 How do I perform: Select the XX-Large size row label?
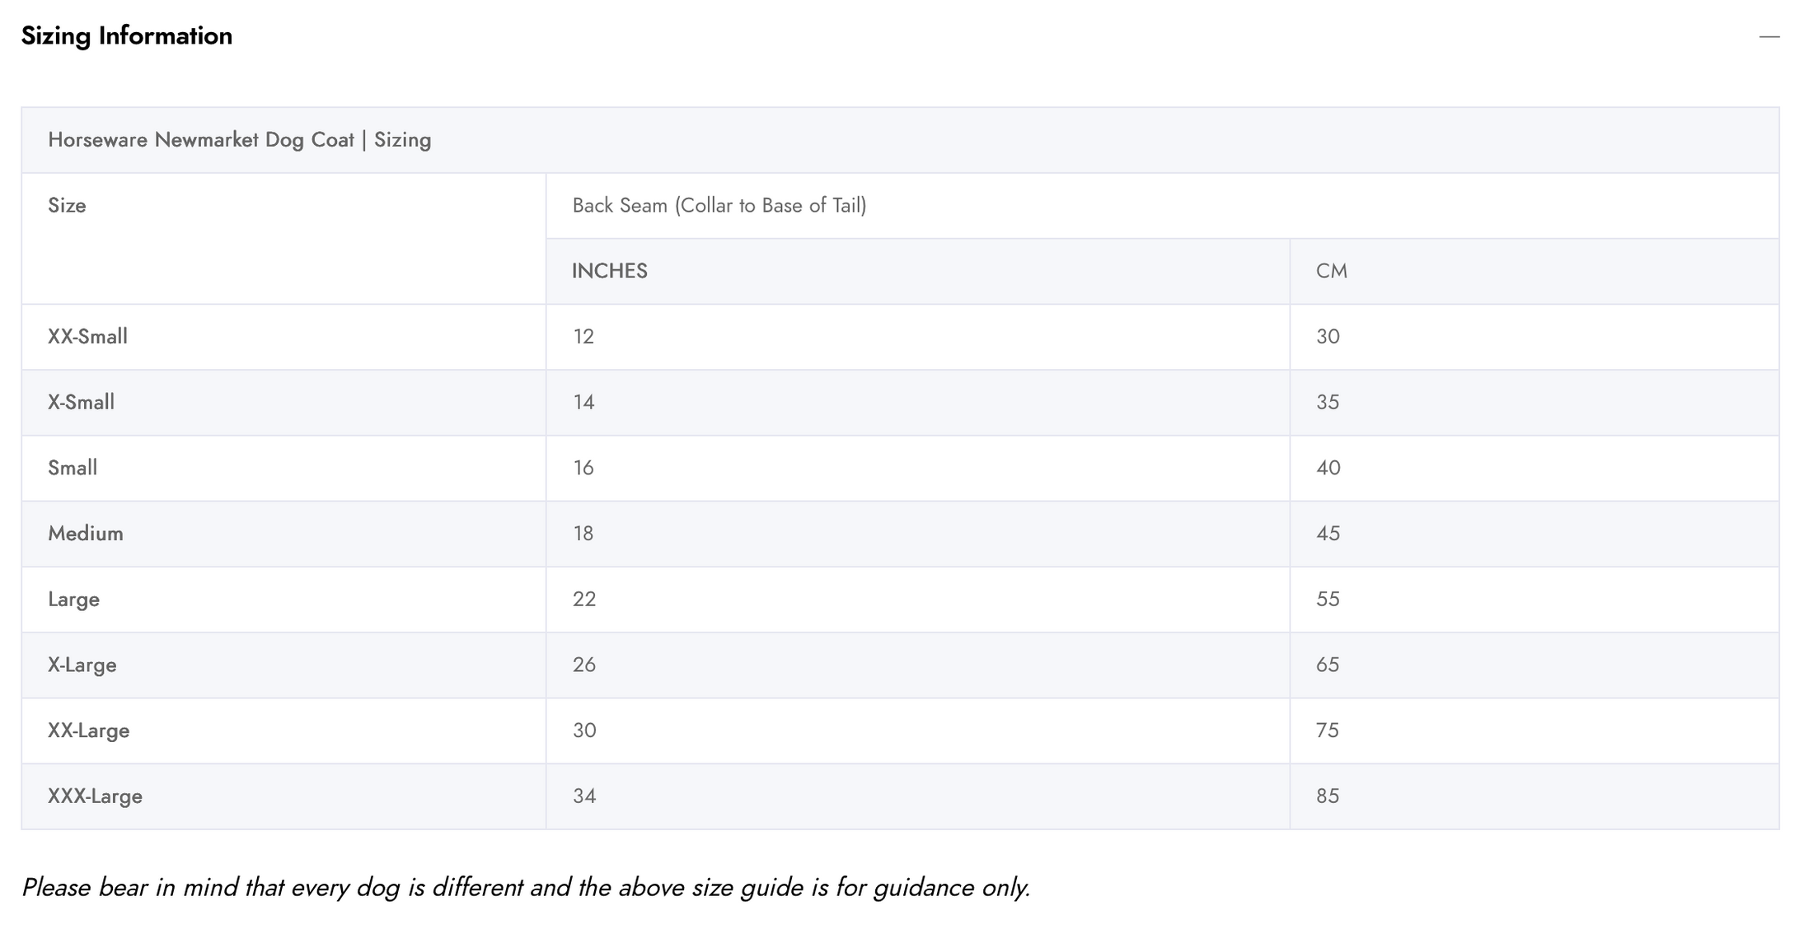88,731
